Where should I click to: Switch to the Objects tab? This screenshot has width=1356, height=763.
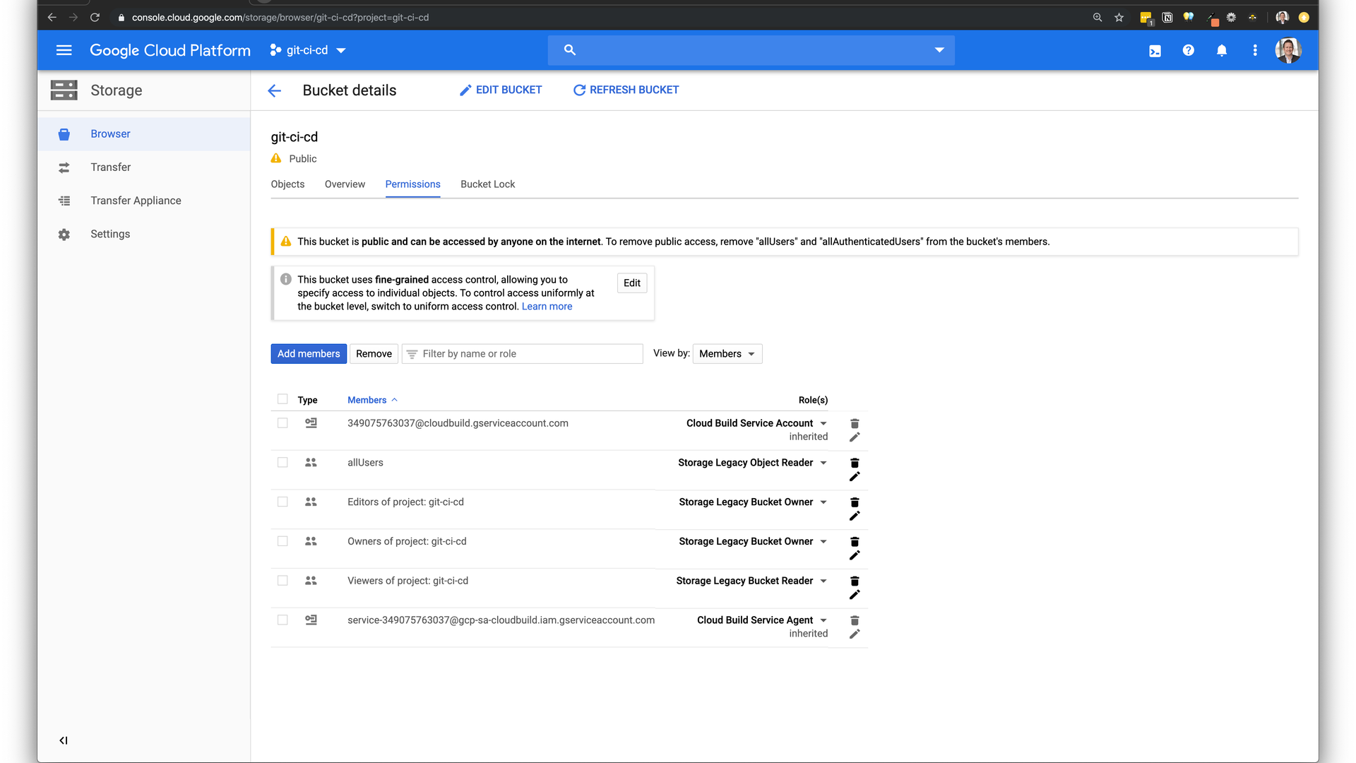click(287, 184)
